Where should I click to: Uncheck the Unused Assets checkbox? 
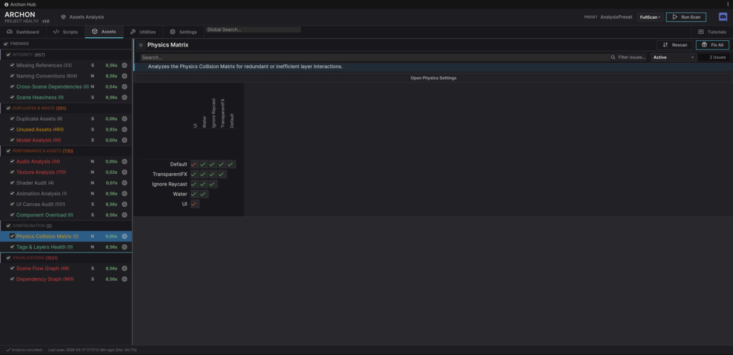tap(12, 129)
